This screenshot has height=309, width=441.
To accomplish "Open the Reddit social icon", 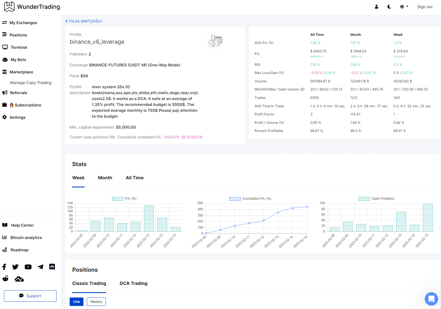I will (5, 278).
